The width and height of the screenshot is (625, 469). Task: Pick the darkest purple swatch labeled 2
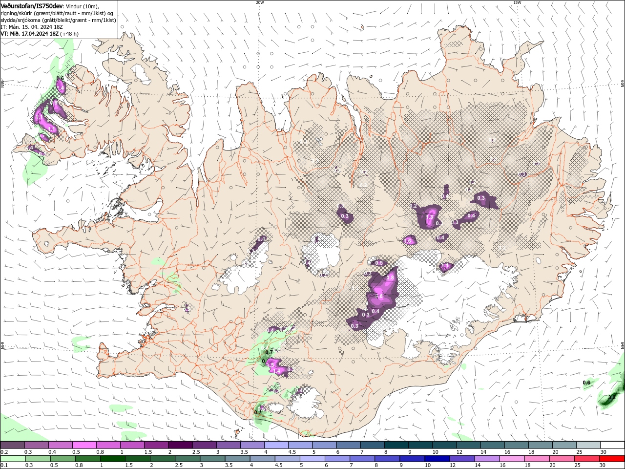click(x=180, y=445)
